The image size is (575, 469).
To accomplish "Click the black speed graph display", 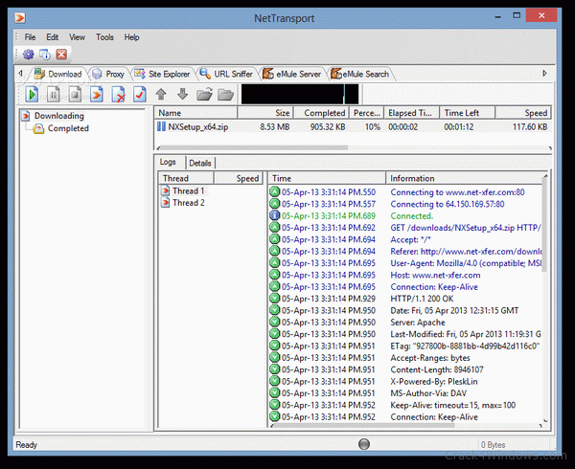I will click(300, 94).
